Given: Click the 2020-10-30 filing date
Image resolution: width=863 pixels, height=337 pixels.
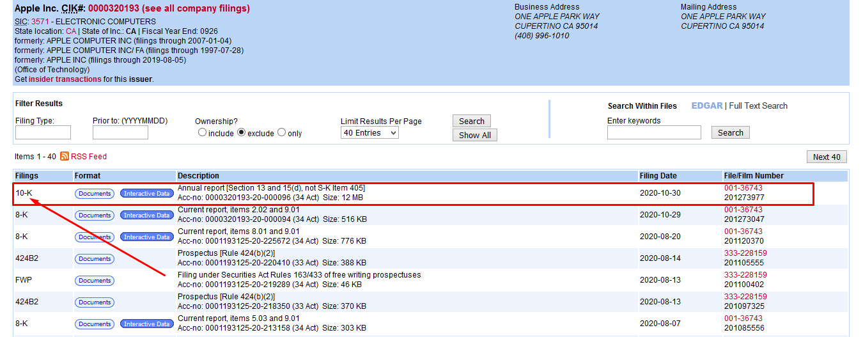Looking at the screenshot, I should (x=660, y=193).
